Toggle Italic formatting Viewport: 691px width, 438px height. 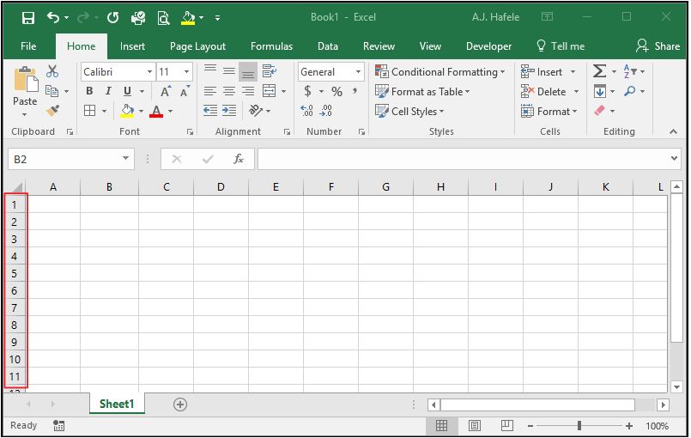[x=108, y=91]
